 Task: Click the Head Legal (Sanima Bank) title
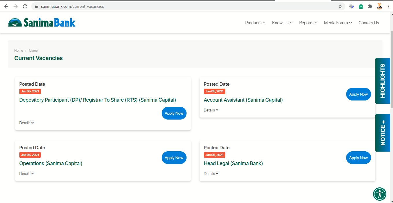[233, 163]
